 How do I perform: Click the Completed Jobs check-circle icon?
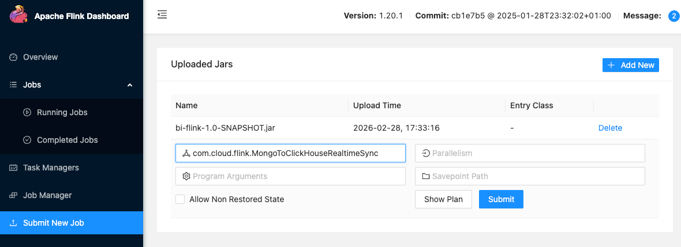27,140
